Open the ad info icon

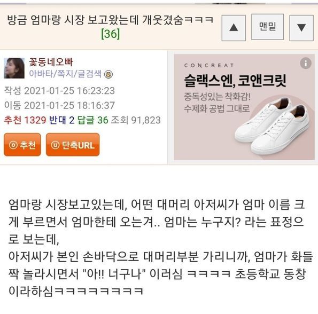coord(306,63)
